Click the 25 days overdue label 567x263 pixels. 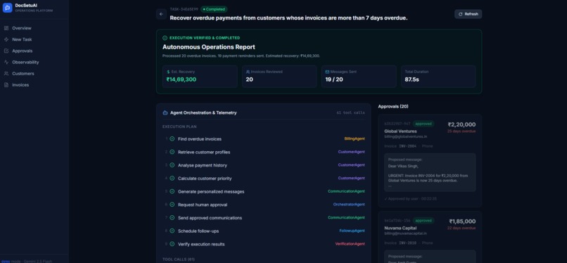pos(461,131)
